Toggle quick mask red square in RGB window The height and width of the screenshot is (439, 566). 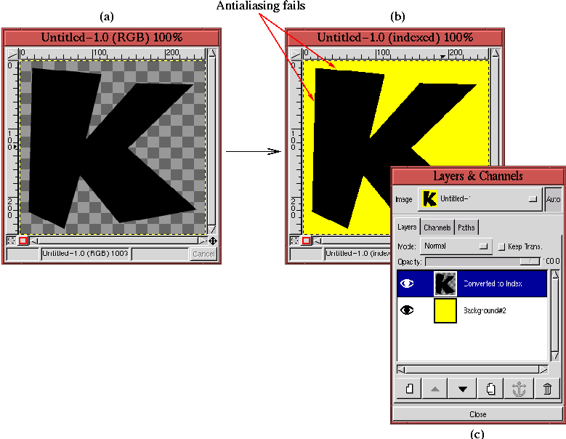pos(23,241)
